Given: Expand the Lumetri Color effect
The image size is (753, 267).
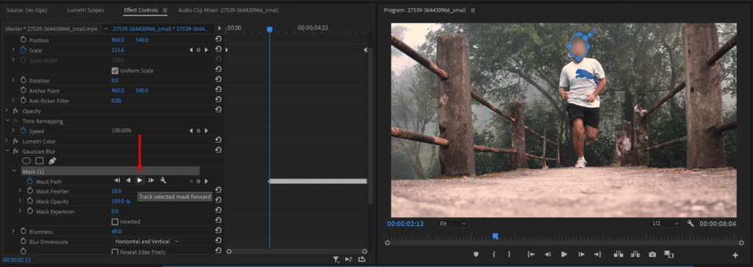Looking at the screenshot, I should (7, 141).
